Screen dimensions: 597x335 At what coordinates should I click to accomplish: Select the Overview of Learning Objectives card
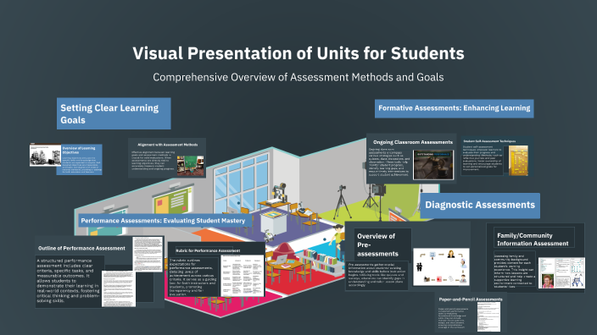(x=79, y=159)
